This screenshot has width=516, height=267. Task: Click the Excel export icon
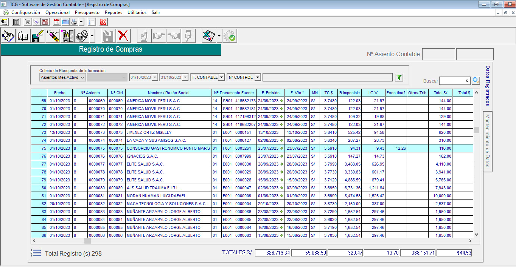tap(208, 36)
